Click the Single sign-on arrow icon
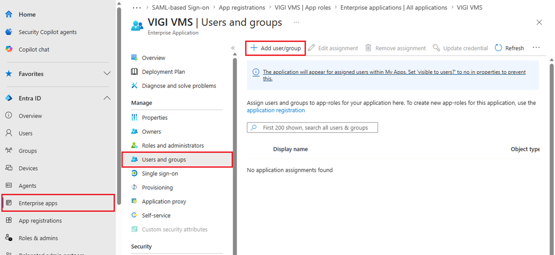This screenshot has height=255, width=555. 134,173
